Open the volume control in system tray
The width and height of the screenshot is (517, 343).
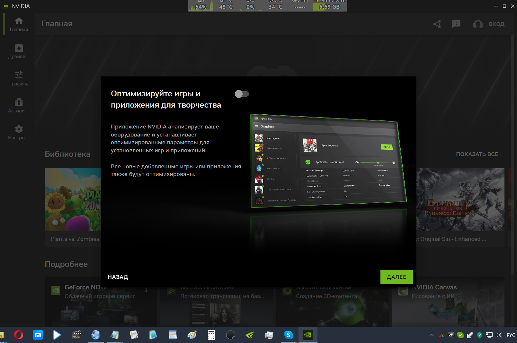[498, 335]
